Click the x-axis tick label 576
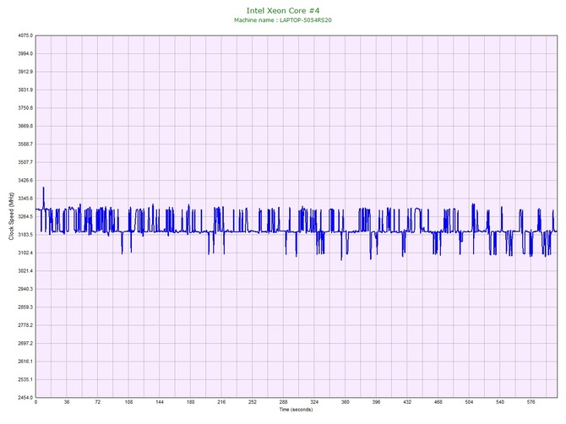The height and width of the screenshot is (424, 566). [531, 402]
